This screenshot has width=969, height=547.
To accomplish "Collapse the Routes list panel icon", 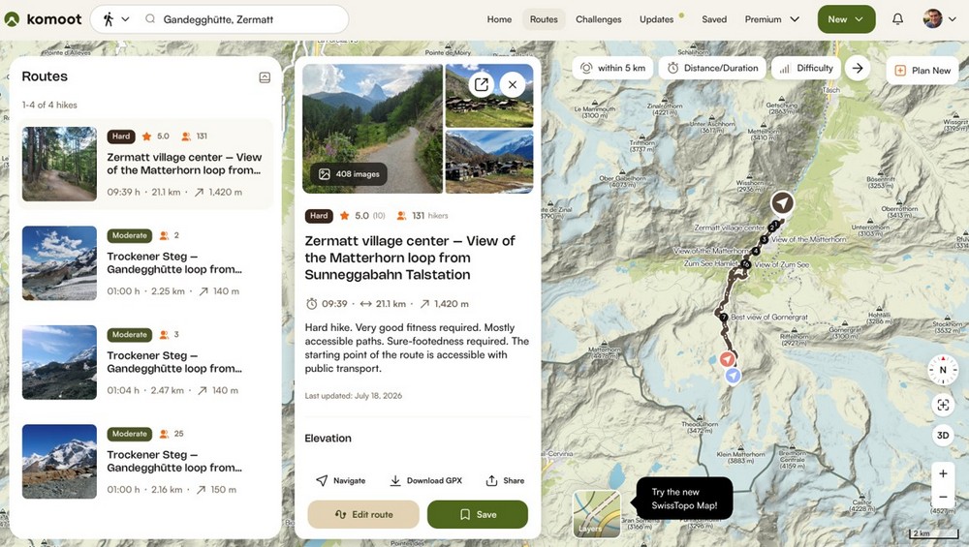I will [x=265, y=77].
